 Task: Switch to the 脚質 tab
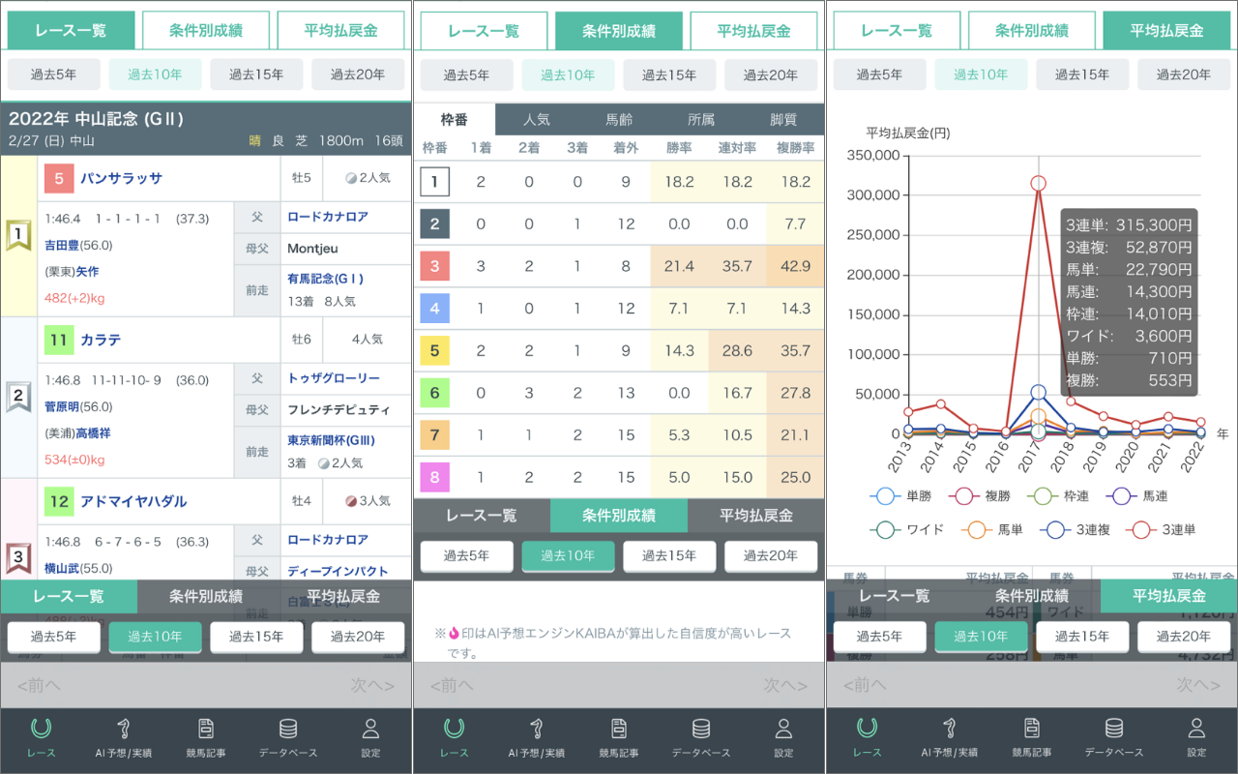click(783, 120)
